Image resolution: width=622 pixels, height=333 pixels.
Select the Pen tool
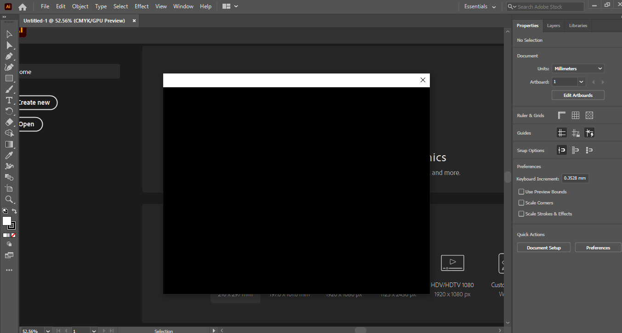[9, 56]
